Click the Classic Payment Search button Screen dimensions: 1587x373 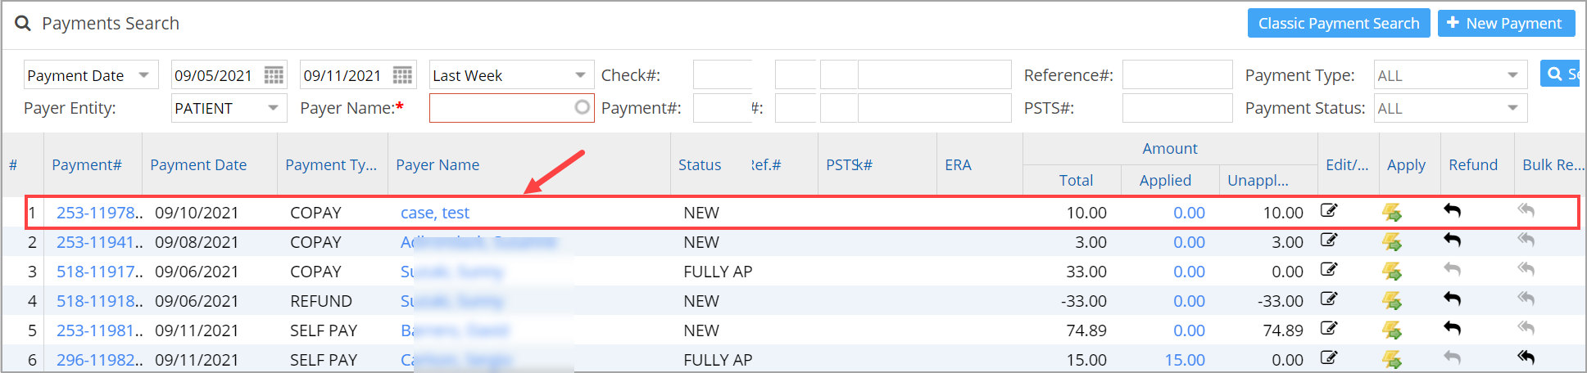pyautogui.click(x=1338, y=23)
